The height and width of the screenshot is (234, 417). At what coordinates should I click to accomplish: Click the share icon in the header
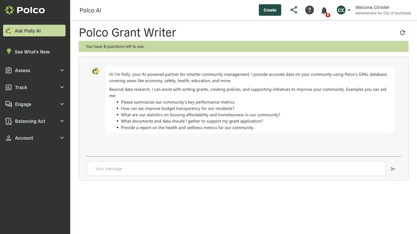(294, 10)
